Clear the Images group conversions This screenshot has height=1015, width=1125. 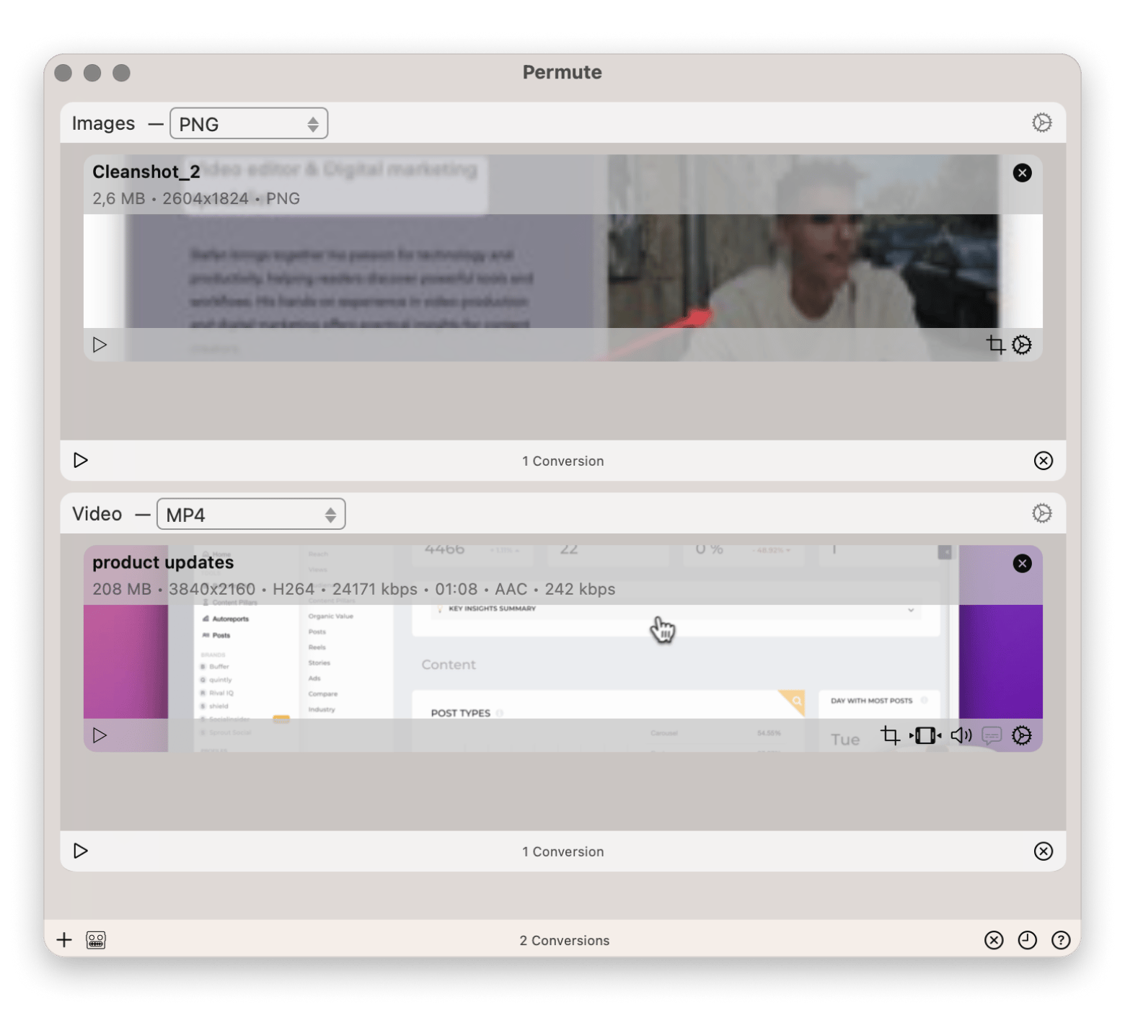point(1043,461)
